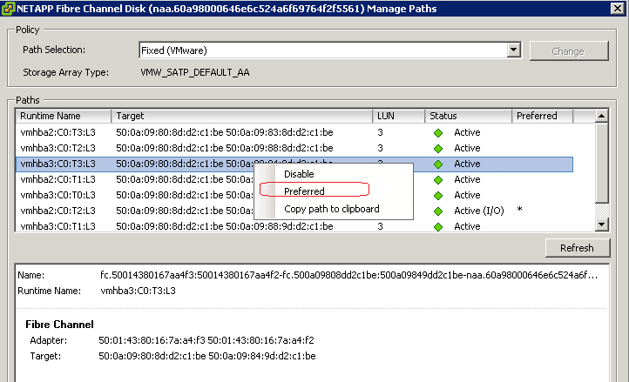Image resolution: width=629 pixels, height=382 pixels.
Task: Click the green status diamond for vmhba3:C0:T1:L3
Action: (438, 227)
